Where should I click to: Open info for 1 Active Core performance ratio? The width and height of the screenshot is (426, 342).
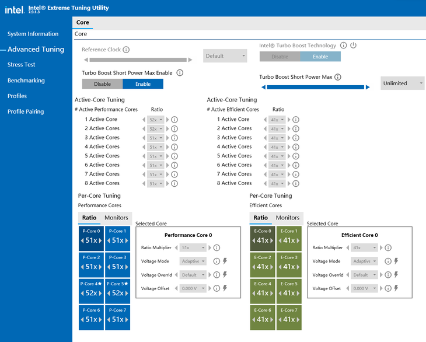coord(174,120)
